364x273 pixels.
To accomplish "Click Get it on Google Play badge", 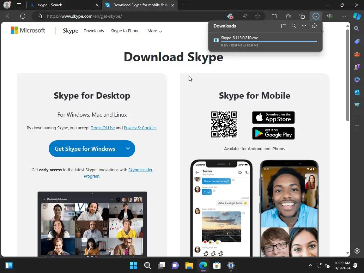I will 273,133.
